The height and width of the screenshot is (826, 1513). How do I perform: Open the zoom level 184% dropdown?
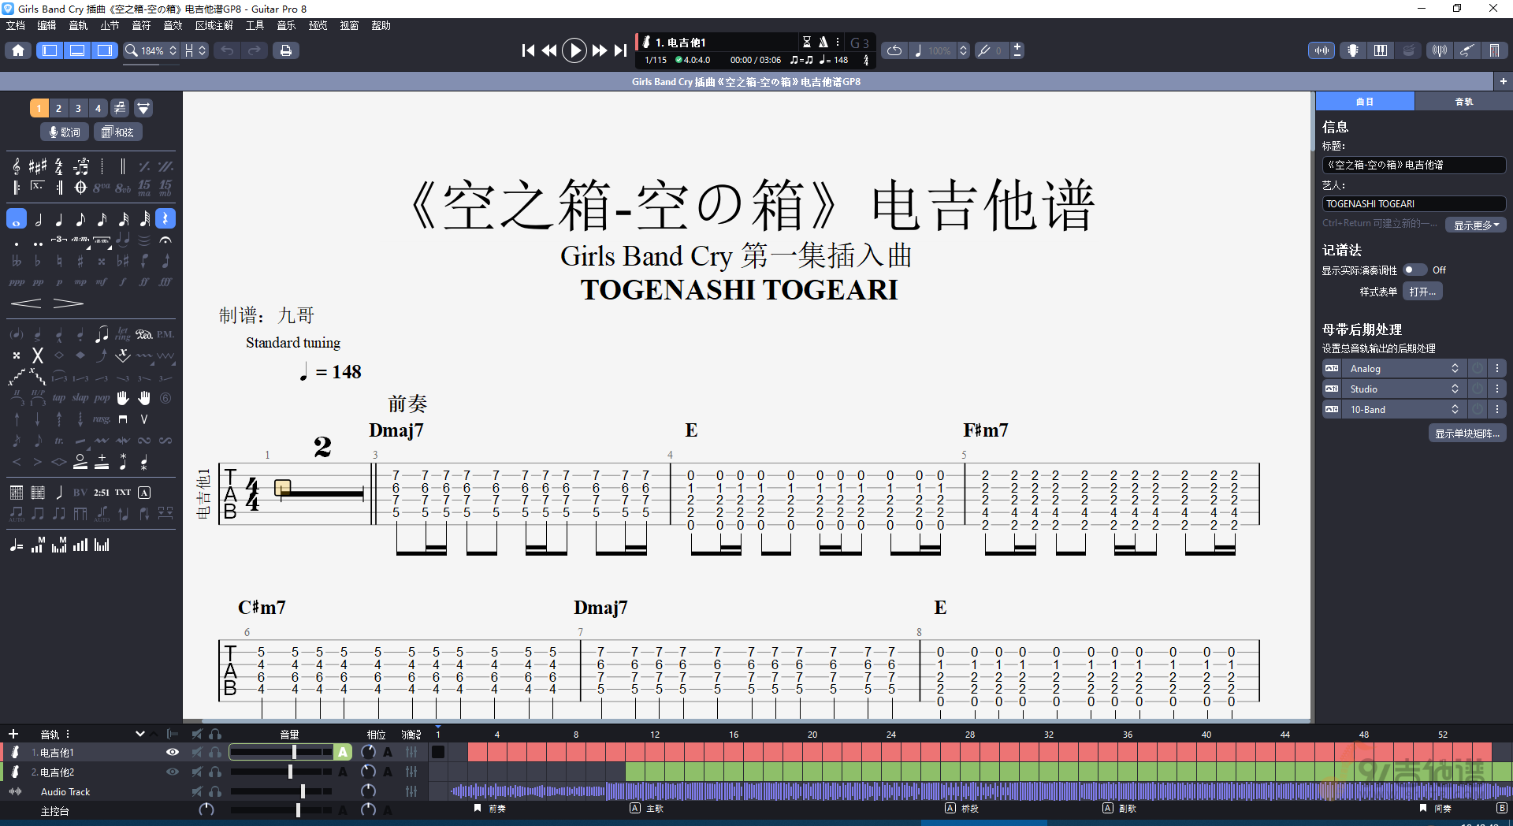point(152,50)
